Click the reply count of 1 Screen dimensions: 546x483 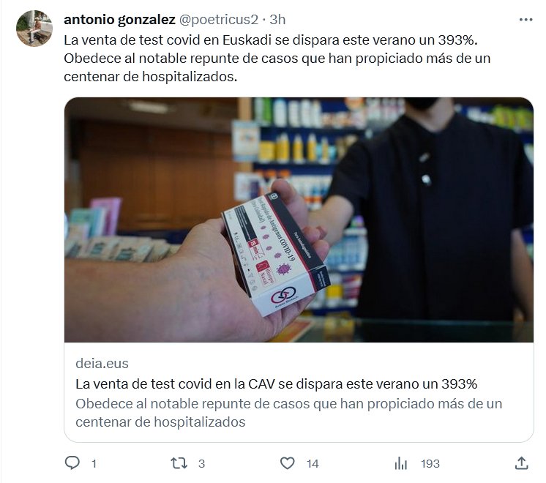pos(94,464)
